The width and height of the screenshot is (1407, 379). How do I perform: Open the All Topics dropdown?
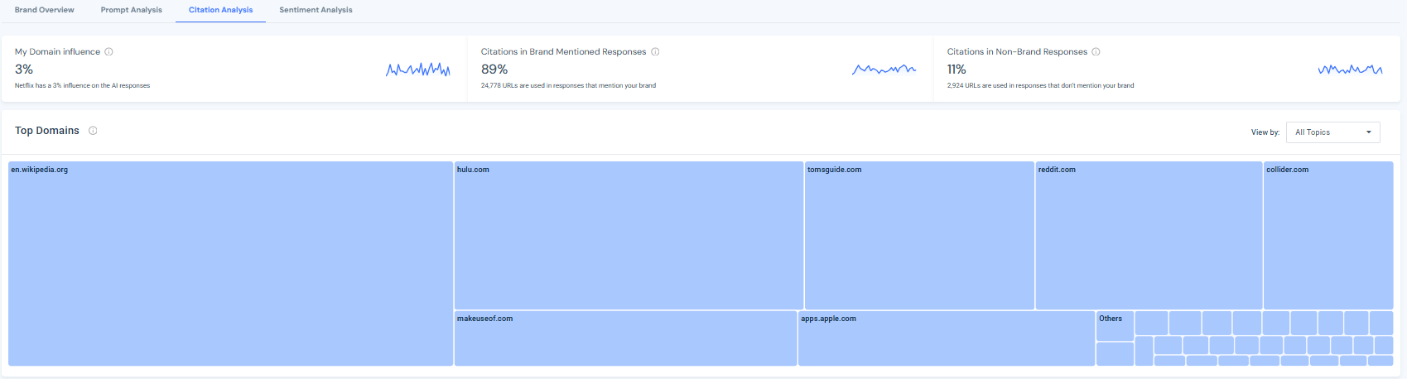1325,132
